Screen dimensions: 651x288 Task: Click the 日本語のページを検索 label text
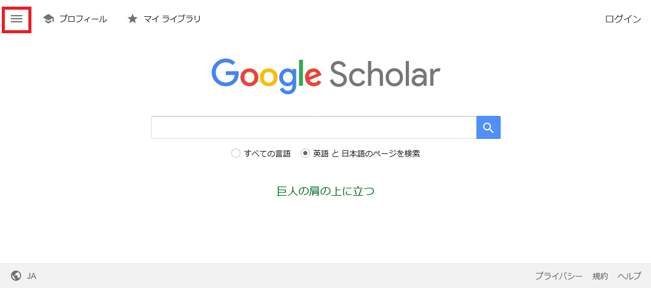click(380, 153)
